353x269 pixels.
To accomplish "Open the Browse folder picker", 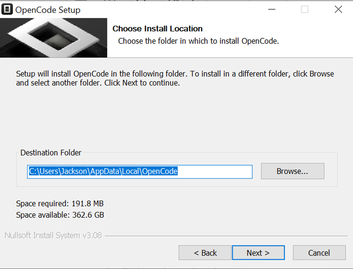I will click(x=292, y=171).
